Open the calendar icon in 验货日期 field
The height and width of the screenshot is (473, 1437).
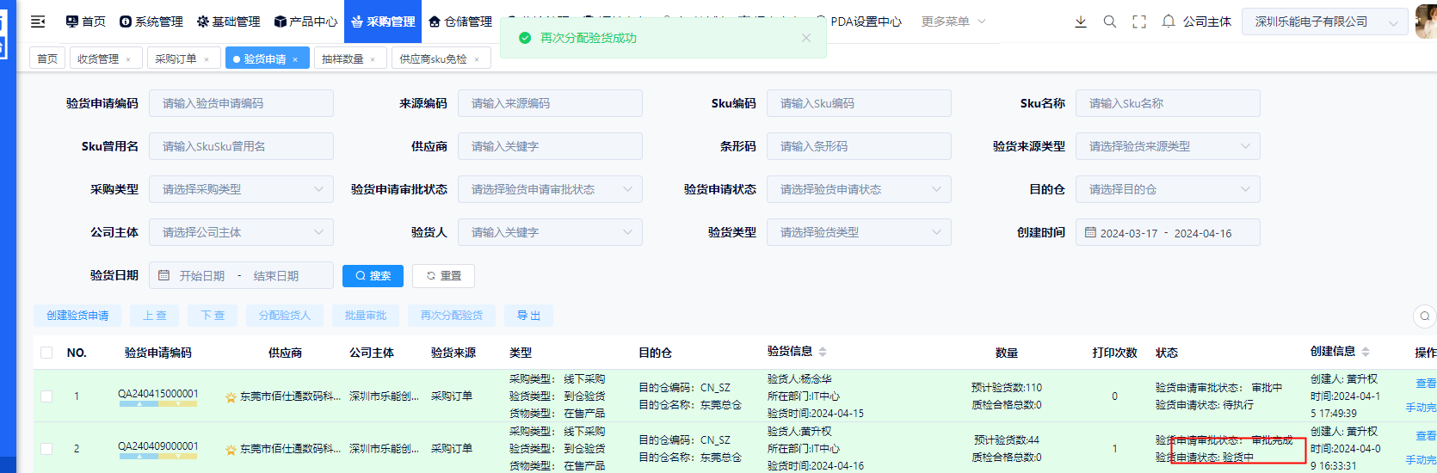coord(164,275)
